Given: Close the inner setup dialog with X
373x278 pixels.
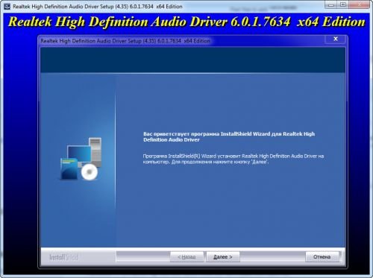Looking at the screenshot, I should pyautogui.click(x=336, y=39).
